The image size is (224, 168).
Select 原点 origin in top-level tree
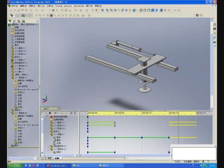point(16,45)
